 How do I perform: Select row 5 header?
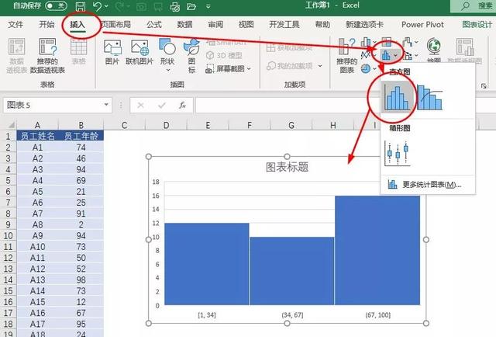pyautogui.click(x=9, y=180)
